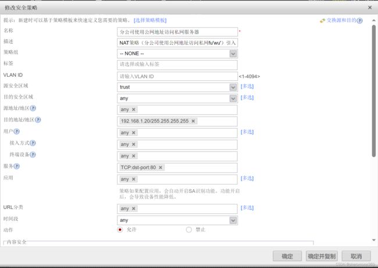Click the VLAN ID input field

tap(177, 76)
